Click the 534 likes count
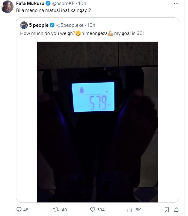188x216 pixels. [x=101, y=210]
